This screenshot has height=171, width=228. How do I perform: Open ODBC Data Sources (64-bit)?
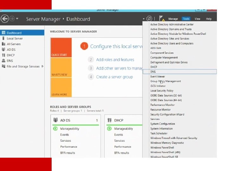point(166,100)
